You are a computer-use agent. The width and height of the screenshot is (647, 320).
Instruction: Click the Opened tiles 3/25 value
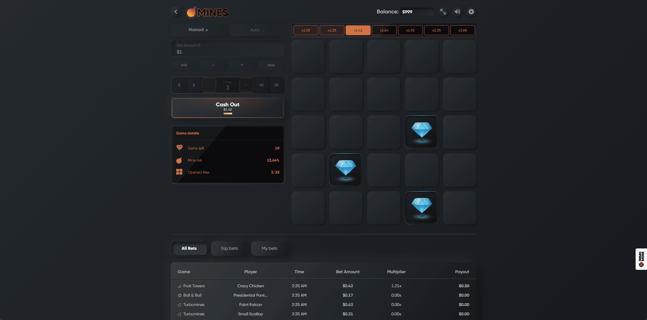pyautogui.click(x=275, y=172)
